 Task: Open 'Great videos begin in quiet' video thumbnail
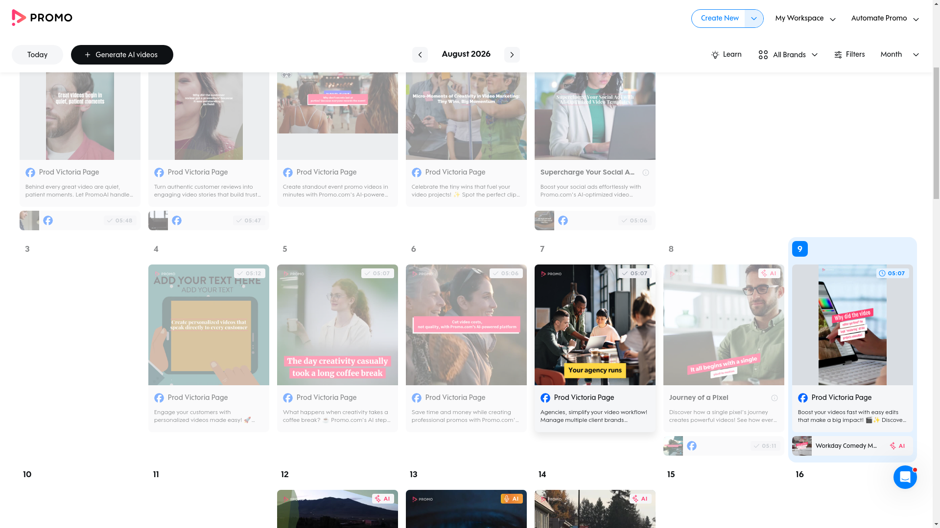click(x=80, y=116)
